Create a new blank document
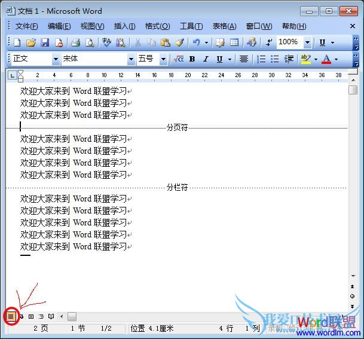The width and height of the screenshot is (364, 339). 17,42
